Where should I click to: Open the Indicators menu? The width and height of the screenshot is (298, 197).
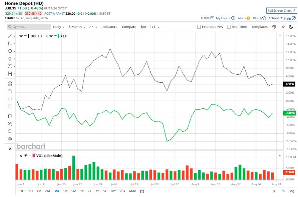[x=109, y=27]
